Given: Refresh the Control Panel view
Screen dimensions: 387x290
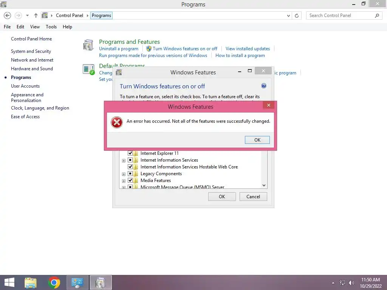Looking at the screenshot, I should click(x=297, y=15).
